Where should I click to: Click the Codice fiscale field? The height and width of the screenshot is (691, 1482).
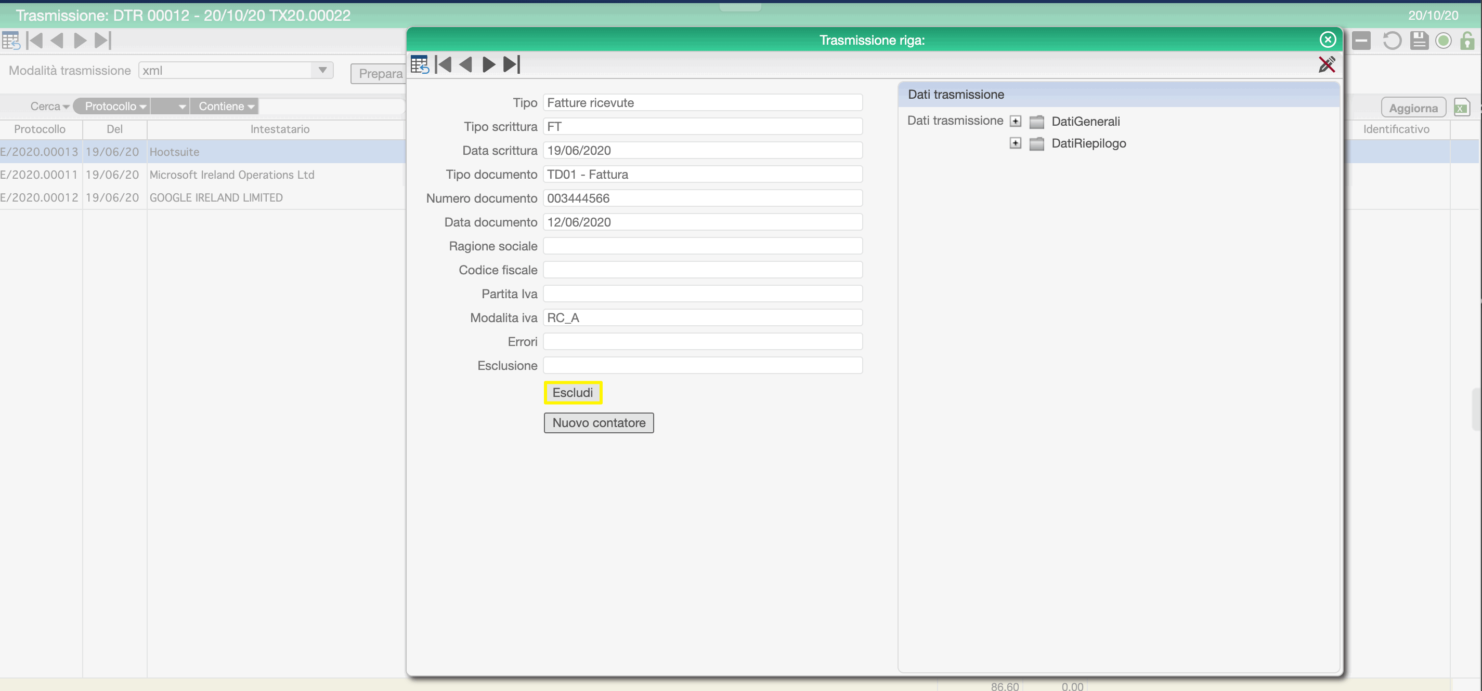coord(703,270)
